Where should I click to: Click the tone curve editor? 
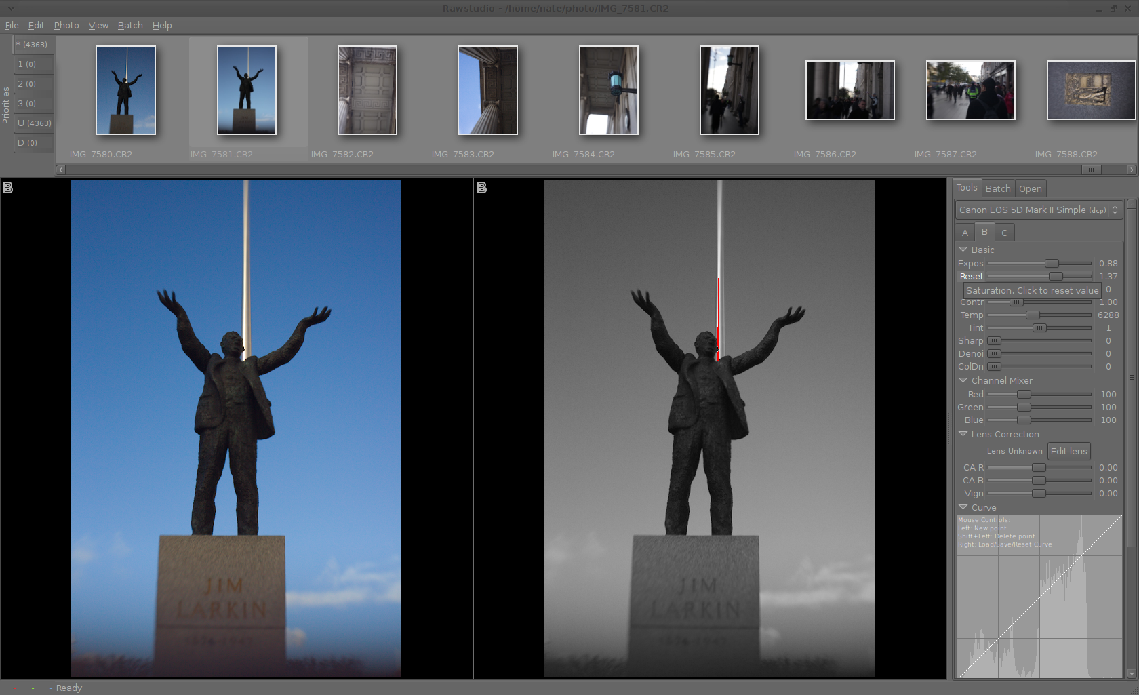point(1039,597)
